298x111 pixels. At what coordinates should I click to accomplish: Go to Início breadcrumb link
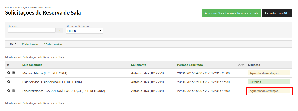[x=8, y=8]
